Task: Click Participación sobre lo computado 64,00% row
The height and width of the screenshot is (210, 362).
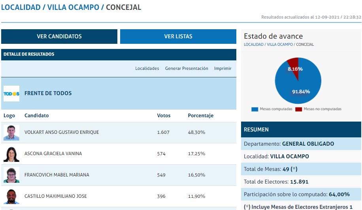Action: (x=301, y=194)
